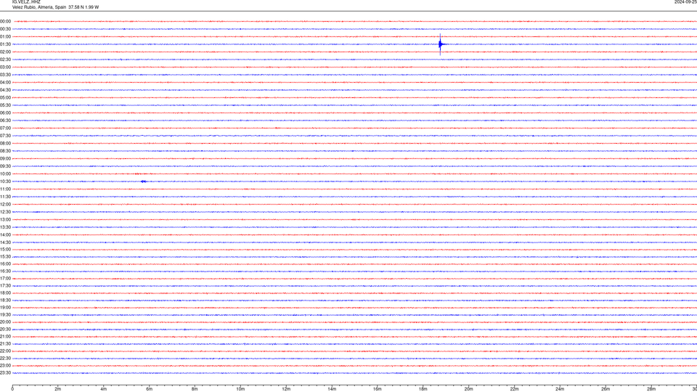The width and height of the screenshot is (697, 392).
Task: Click the '06:30' row time label
Action: 5,121
